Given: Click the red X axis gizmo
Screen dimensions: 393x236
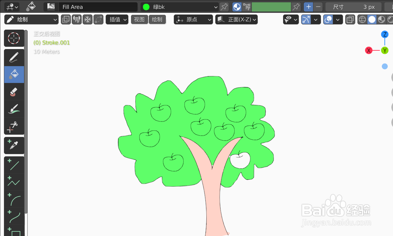Looking at the screenshot, I should click(368, 50).
